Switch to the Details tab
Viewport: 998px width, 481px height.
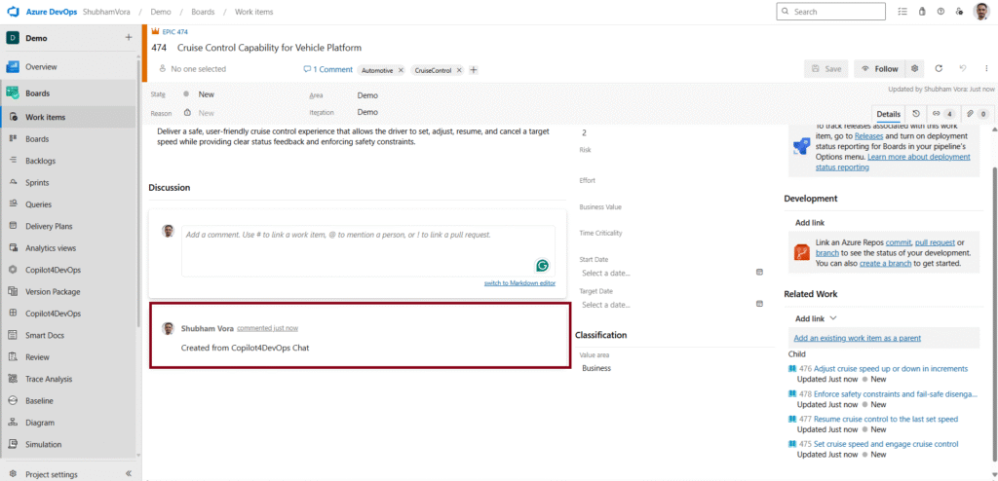tap(889, 114)
